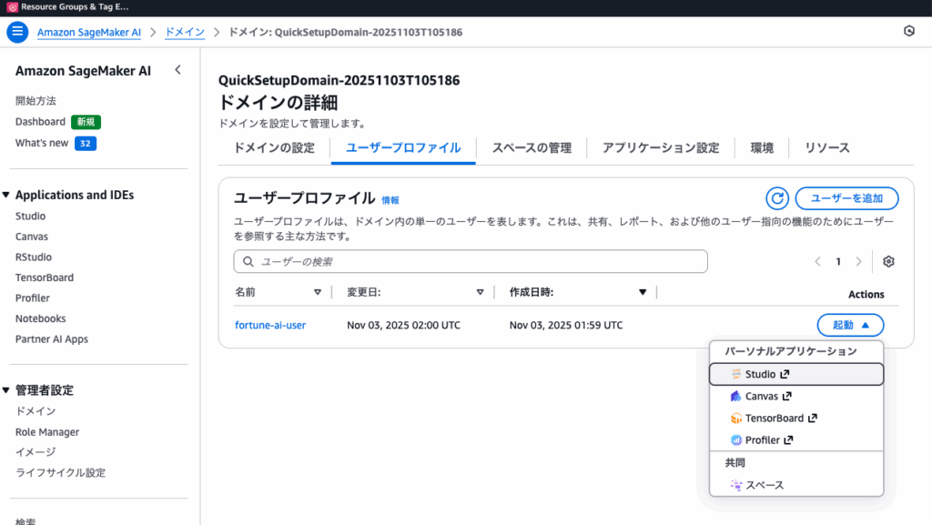The width and height of the screenshot is (932, 525).
Task: Open the fortune-ai-user profile link
Action: click(x=270, y=326)
